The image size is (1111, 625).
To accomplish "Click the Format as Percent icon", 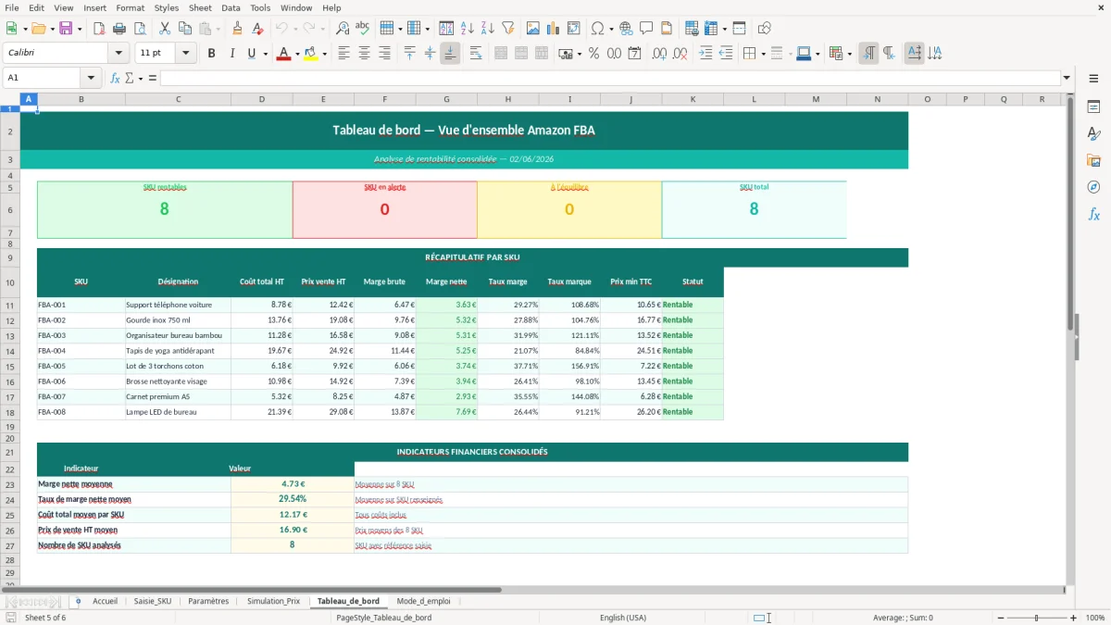I will point(593,54).
